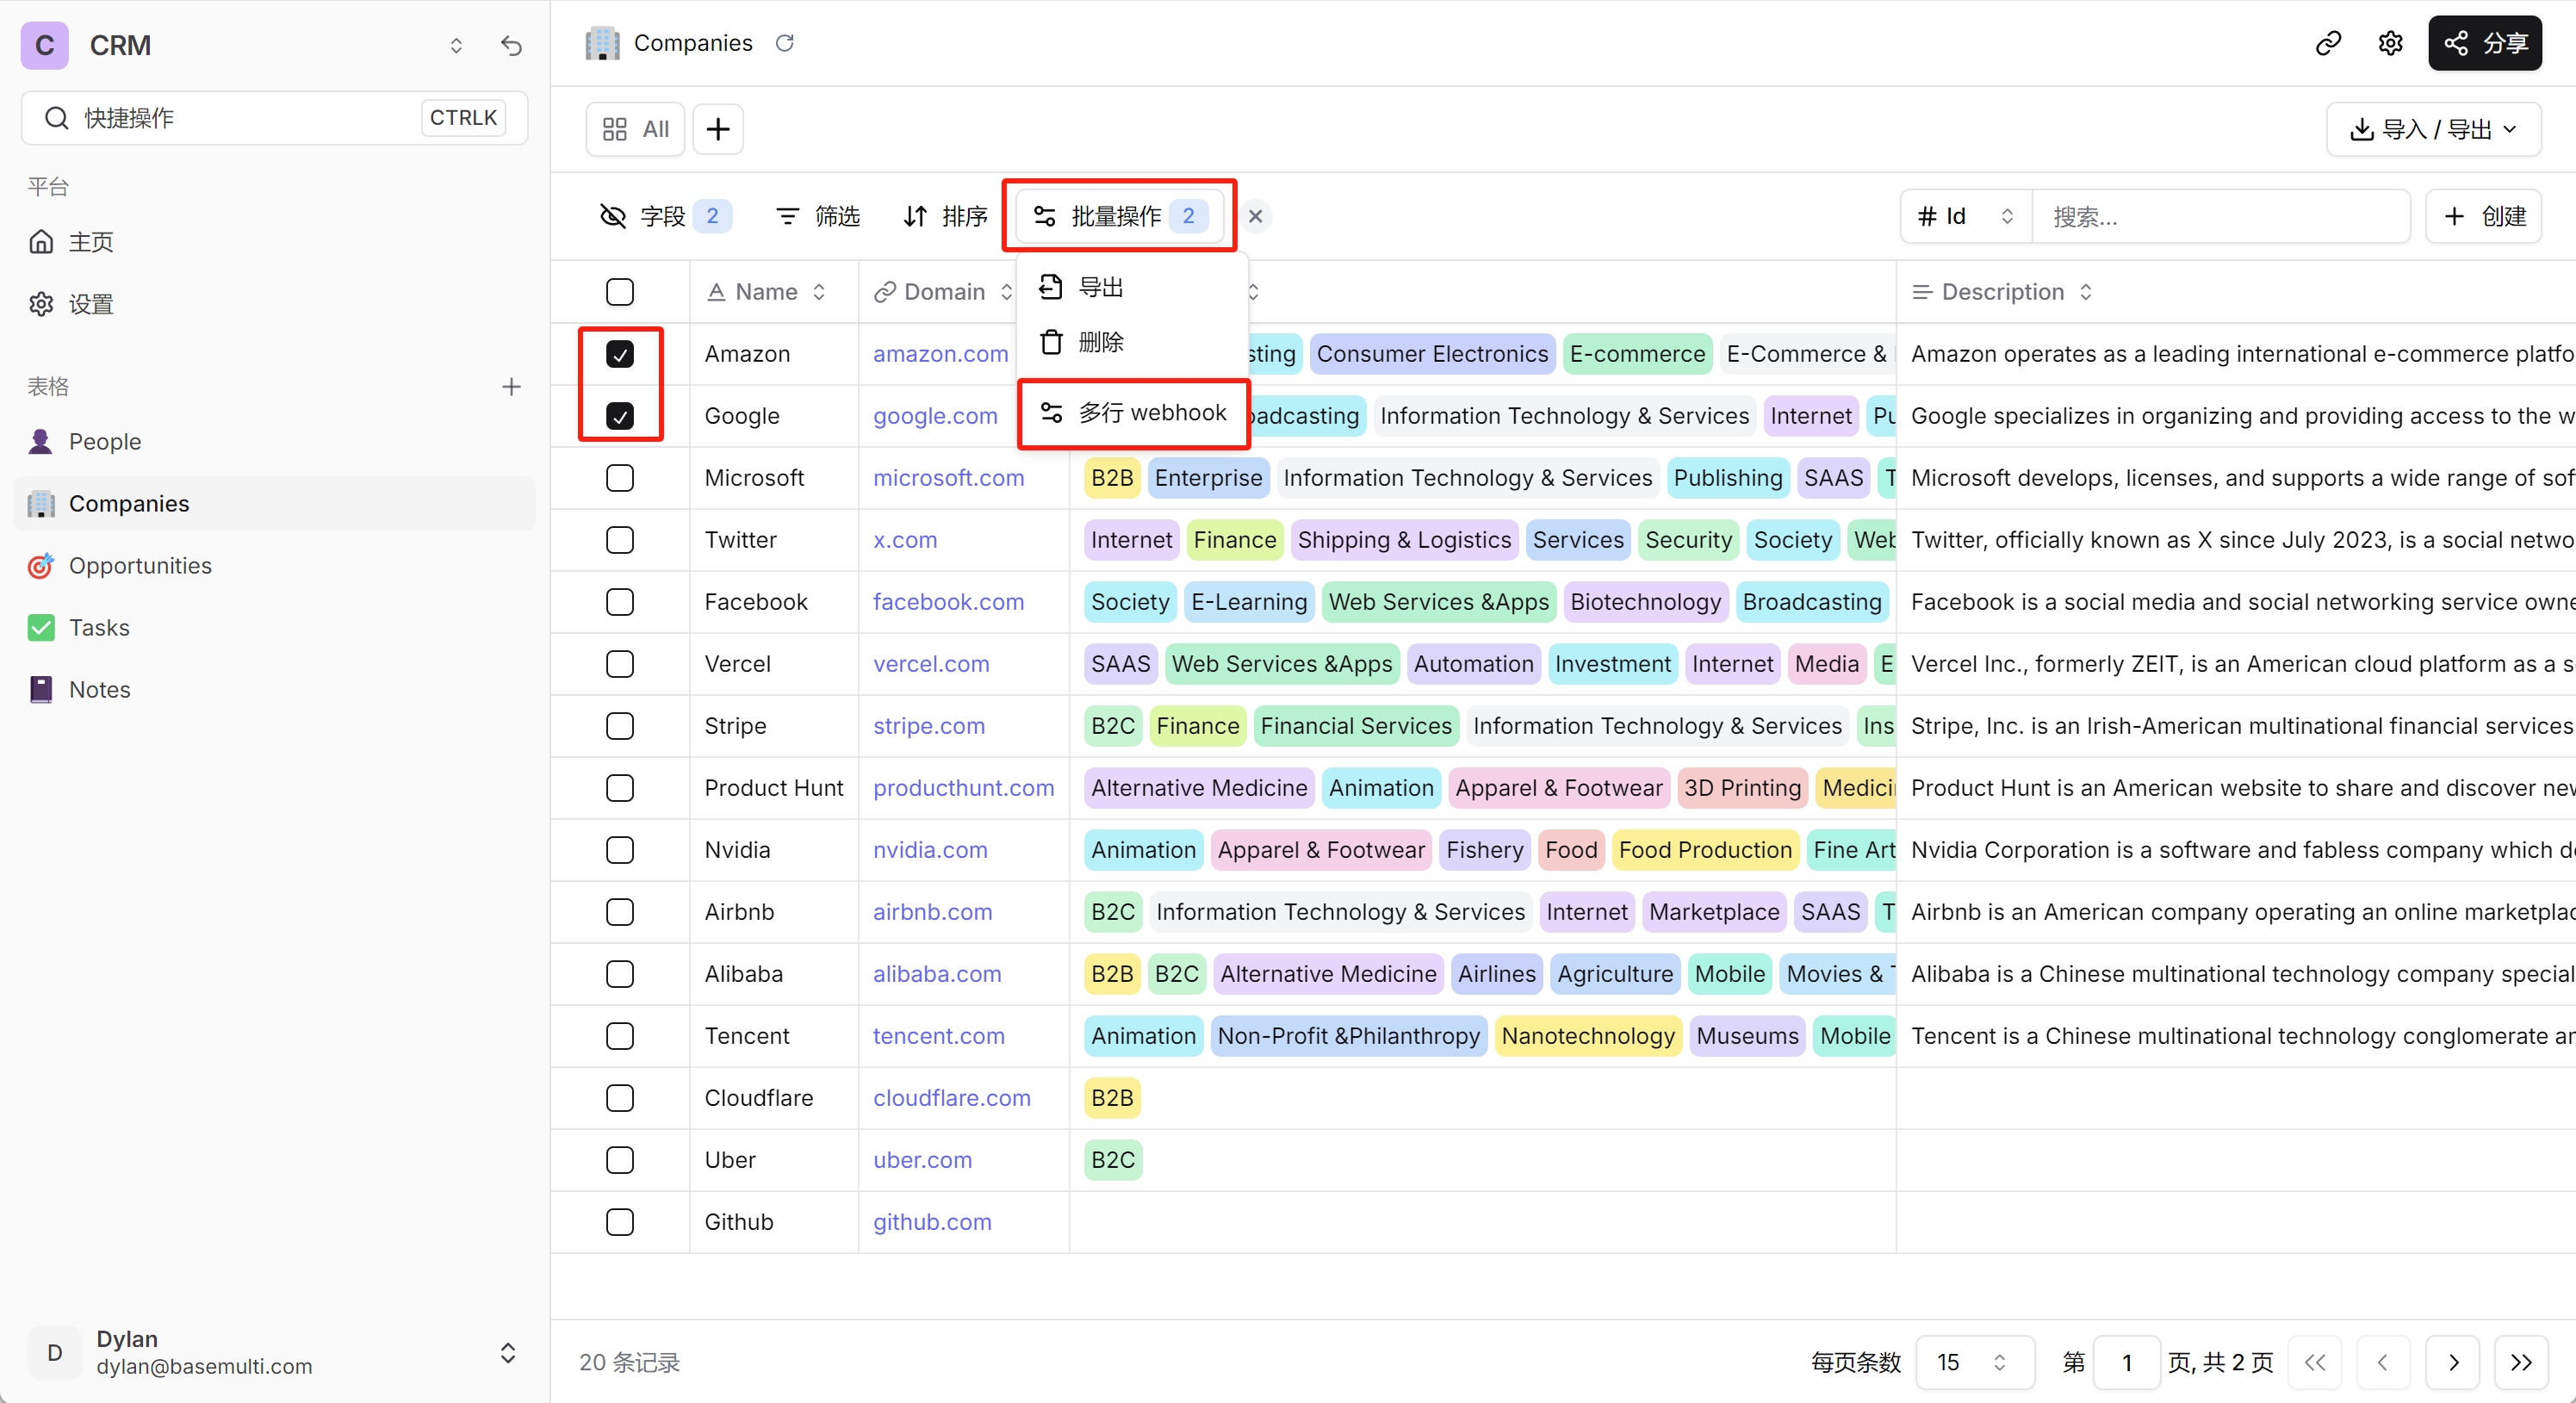Open the Id search field selector
Viewport: 2576px width, 1403px height.
1966,216
